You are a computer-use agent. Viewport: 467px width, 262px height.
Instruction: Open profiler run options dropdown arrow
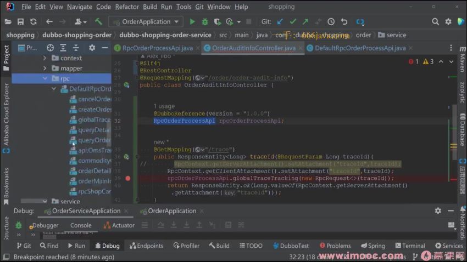[239, 22]
